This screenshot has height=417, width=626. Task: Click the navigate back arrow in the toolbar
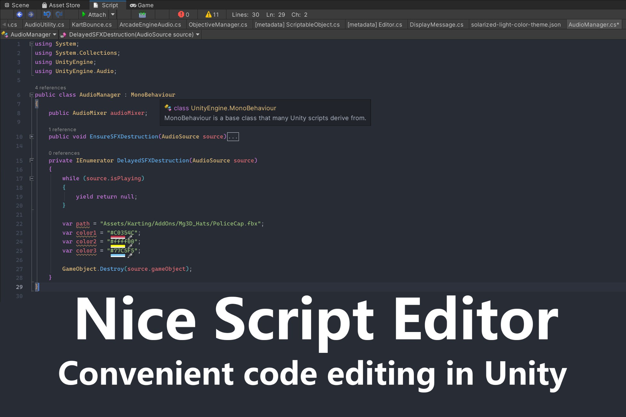[x=20, y=14]
